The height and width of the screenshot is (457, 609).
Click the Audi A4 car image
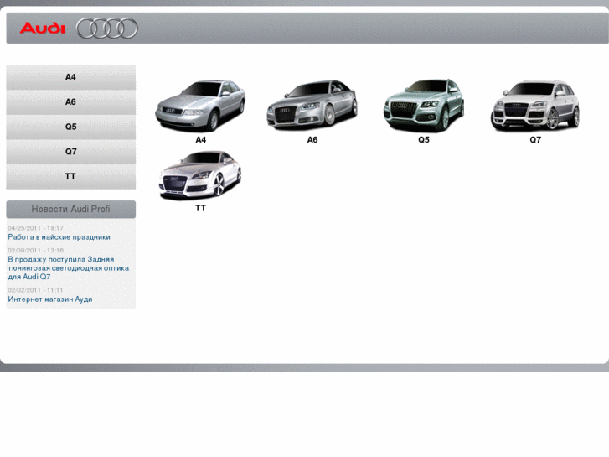coord(200,106)
